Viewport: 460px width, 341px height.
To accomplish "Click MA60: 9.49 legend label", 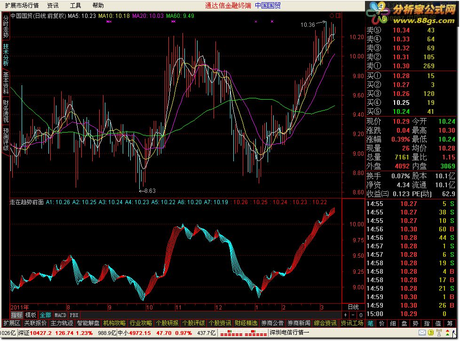I will (180, 16).
